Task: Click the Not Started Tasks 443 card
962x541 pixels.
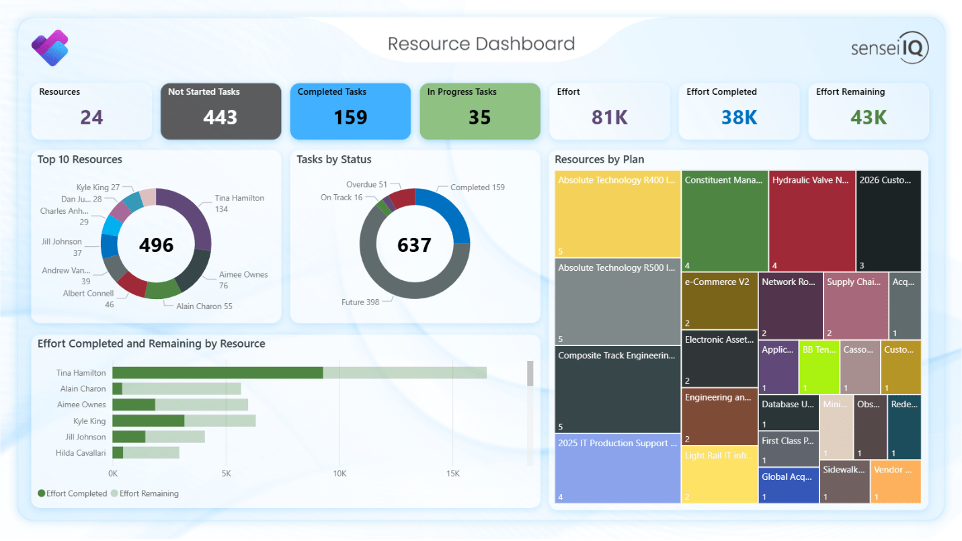Action: pos(221,111)
